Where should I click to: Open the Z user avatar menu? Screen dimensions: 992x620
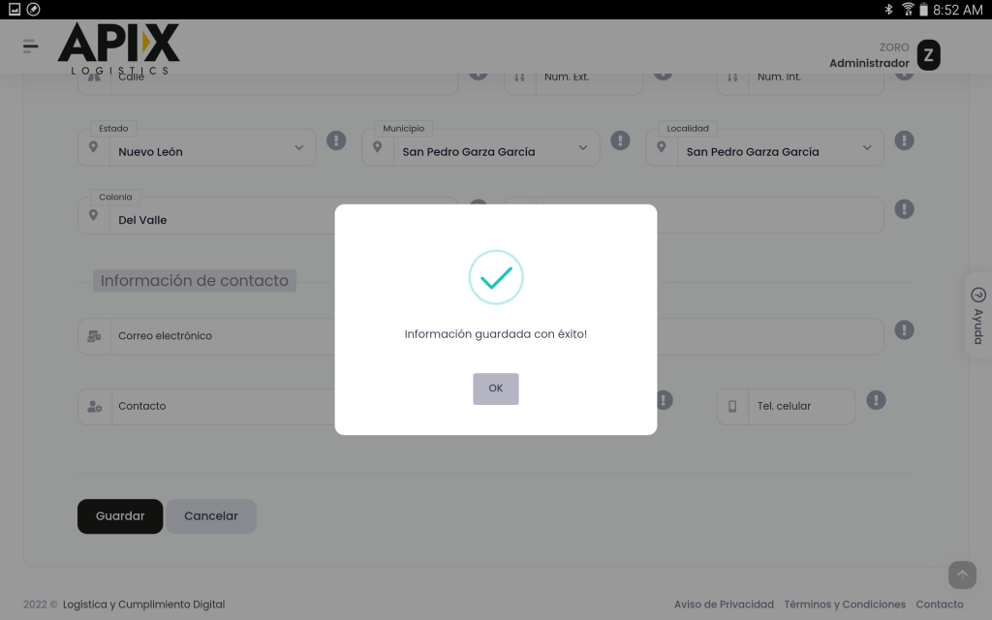(928, 55)
